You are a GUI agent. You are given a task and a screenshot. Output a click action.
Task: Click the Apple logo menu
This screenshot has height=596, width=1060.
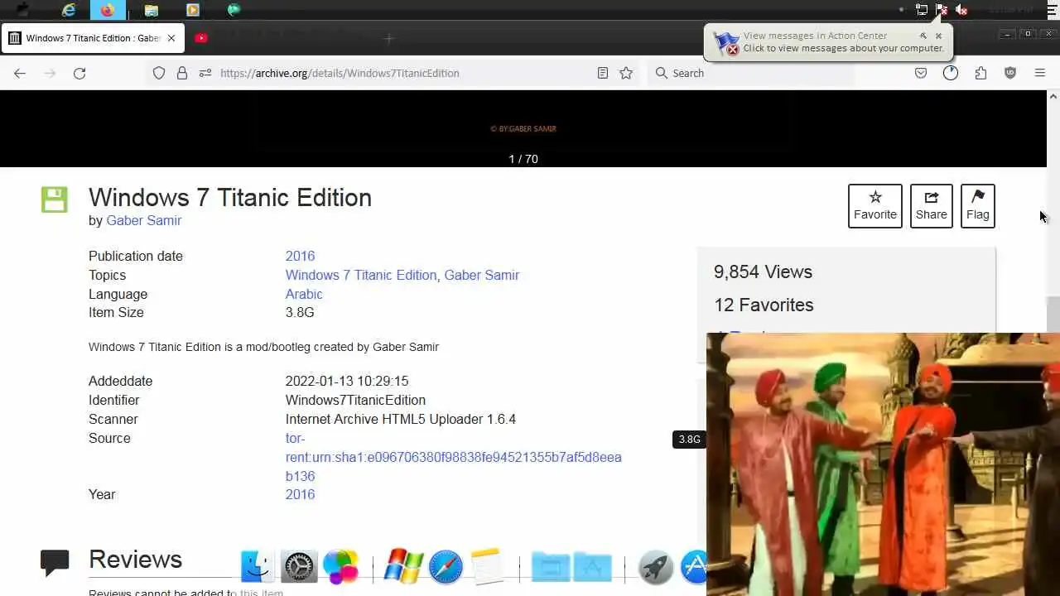coord(22,10)
